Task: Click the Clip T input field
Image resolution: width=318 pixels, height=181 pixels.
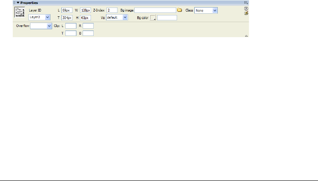Action: 71,33
